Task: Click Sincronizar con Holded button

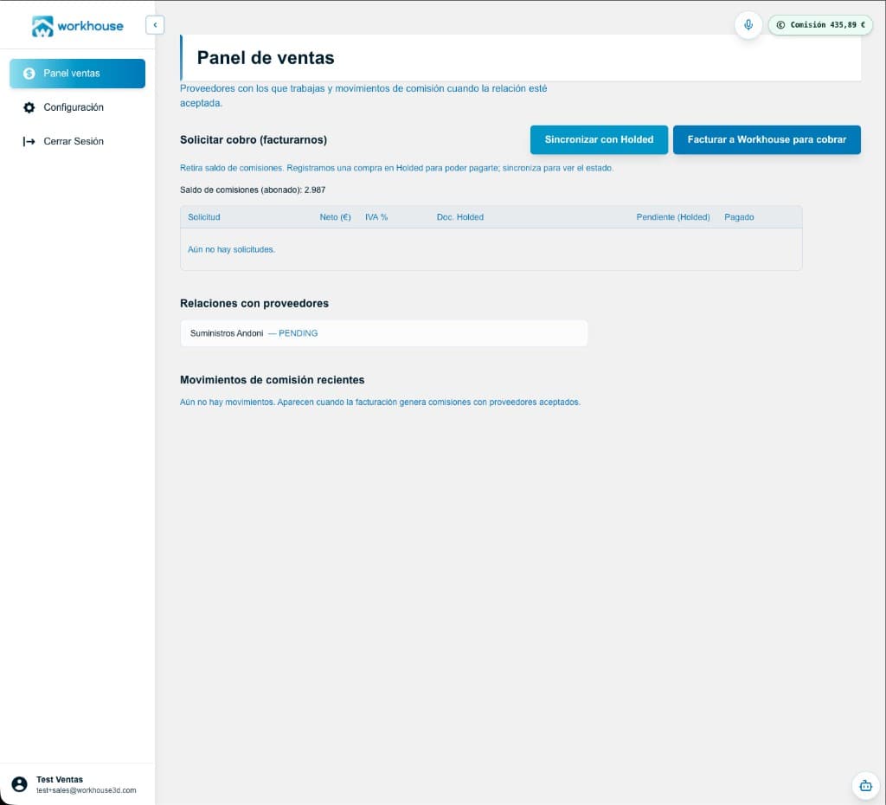Action: [599, 139]
